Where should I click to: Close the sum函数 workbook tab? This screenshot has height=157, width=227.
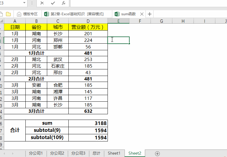[142, 14]
